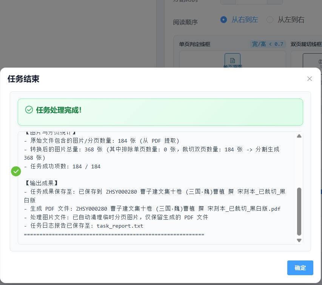Click the 转换后的图片总量 log line
Image resolution: width=322 pixels, height=285 pixels.
[x=152, y=153]
